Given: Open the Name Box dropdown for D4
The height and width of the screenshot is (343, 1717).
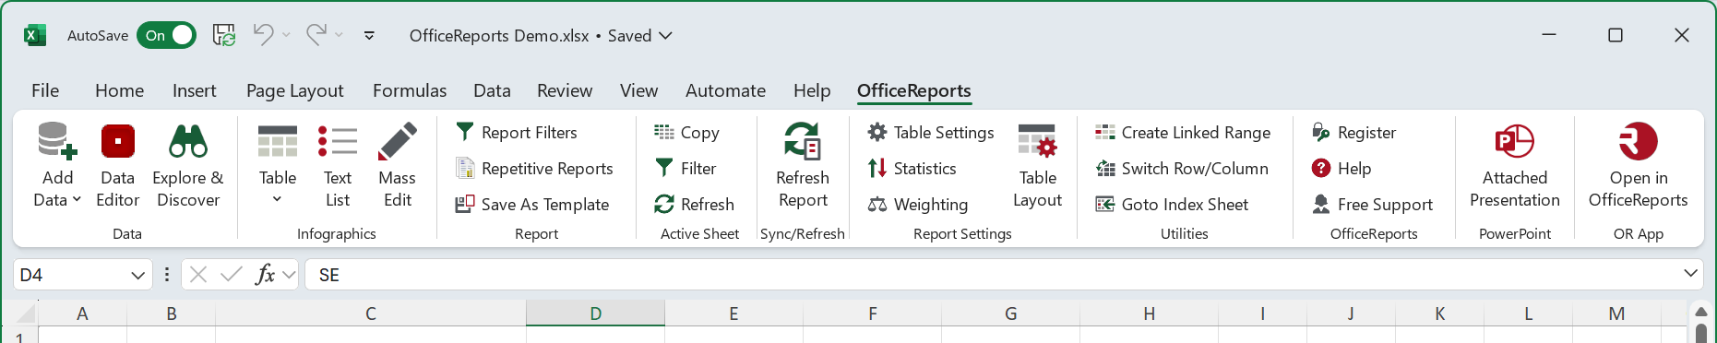Looking at the screenshot, I should point(137,275).
